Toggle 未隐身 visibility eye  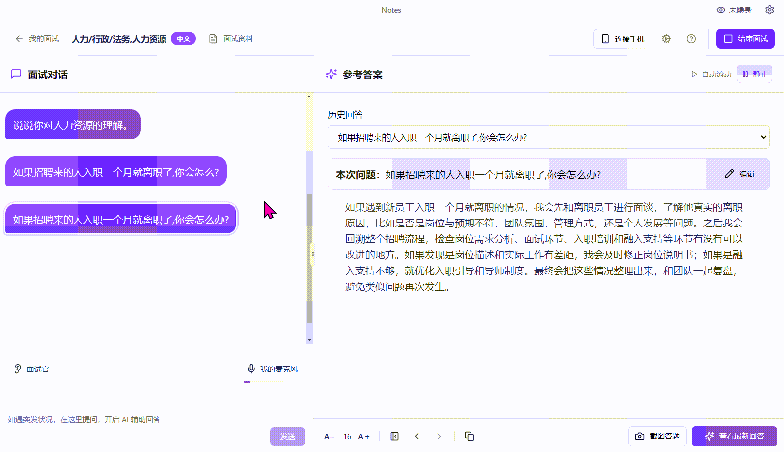pos(734,10)
